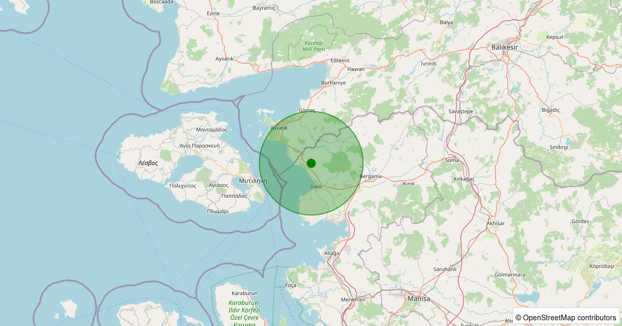Viewport: 622px width, 326px height.
Task: Click the Λέσβος island label
Action: tap(148, 162)
